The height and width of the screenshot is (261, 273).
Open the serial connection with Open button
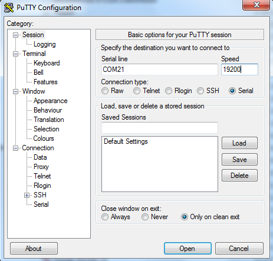188,249
